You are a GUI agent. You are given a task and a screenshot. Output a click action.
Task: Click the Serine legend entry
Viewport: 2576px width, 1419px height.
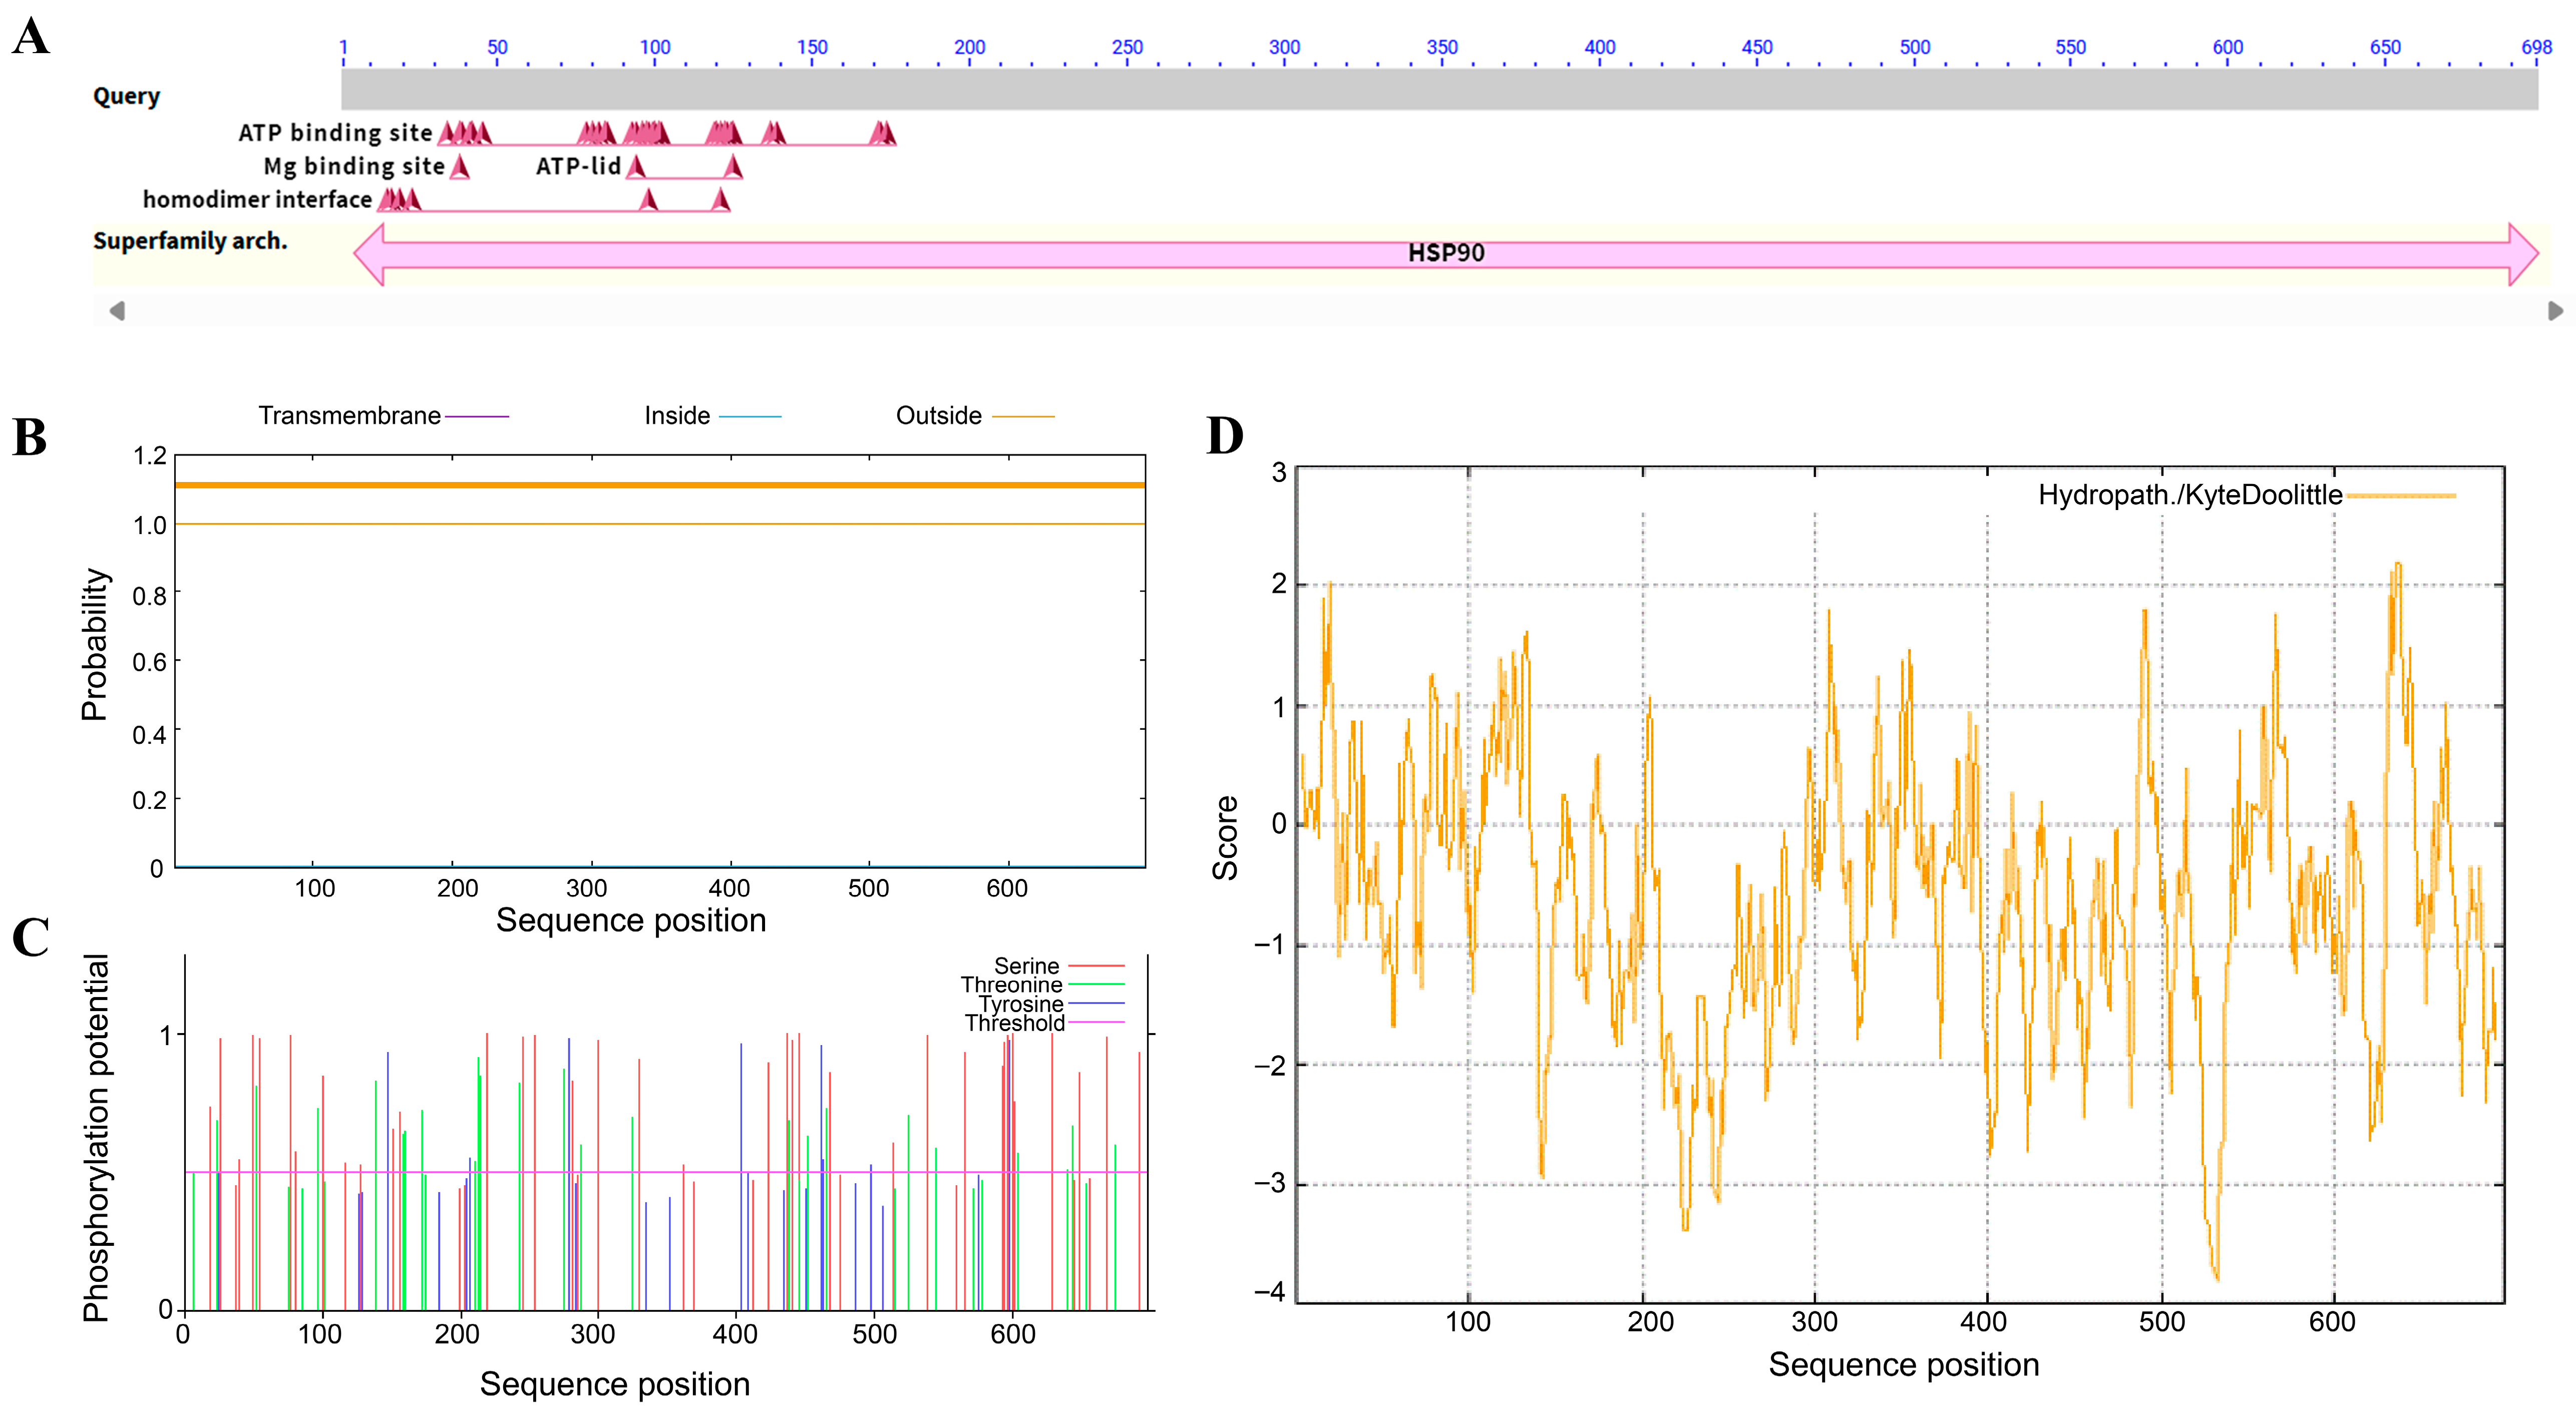pyautogui.click(x=1026, y=966)
